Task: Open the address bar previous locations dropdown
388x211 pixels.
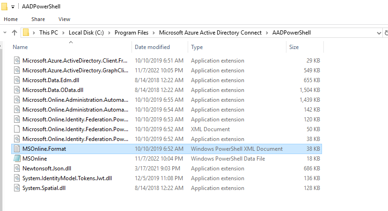Action: tap(379, 33)
